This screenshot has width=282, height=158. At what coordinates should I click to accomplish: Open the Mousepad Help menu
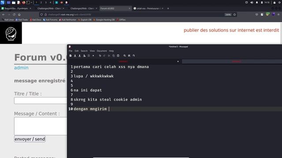point(111,51)
